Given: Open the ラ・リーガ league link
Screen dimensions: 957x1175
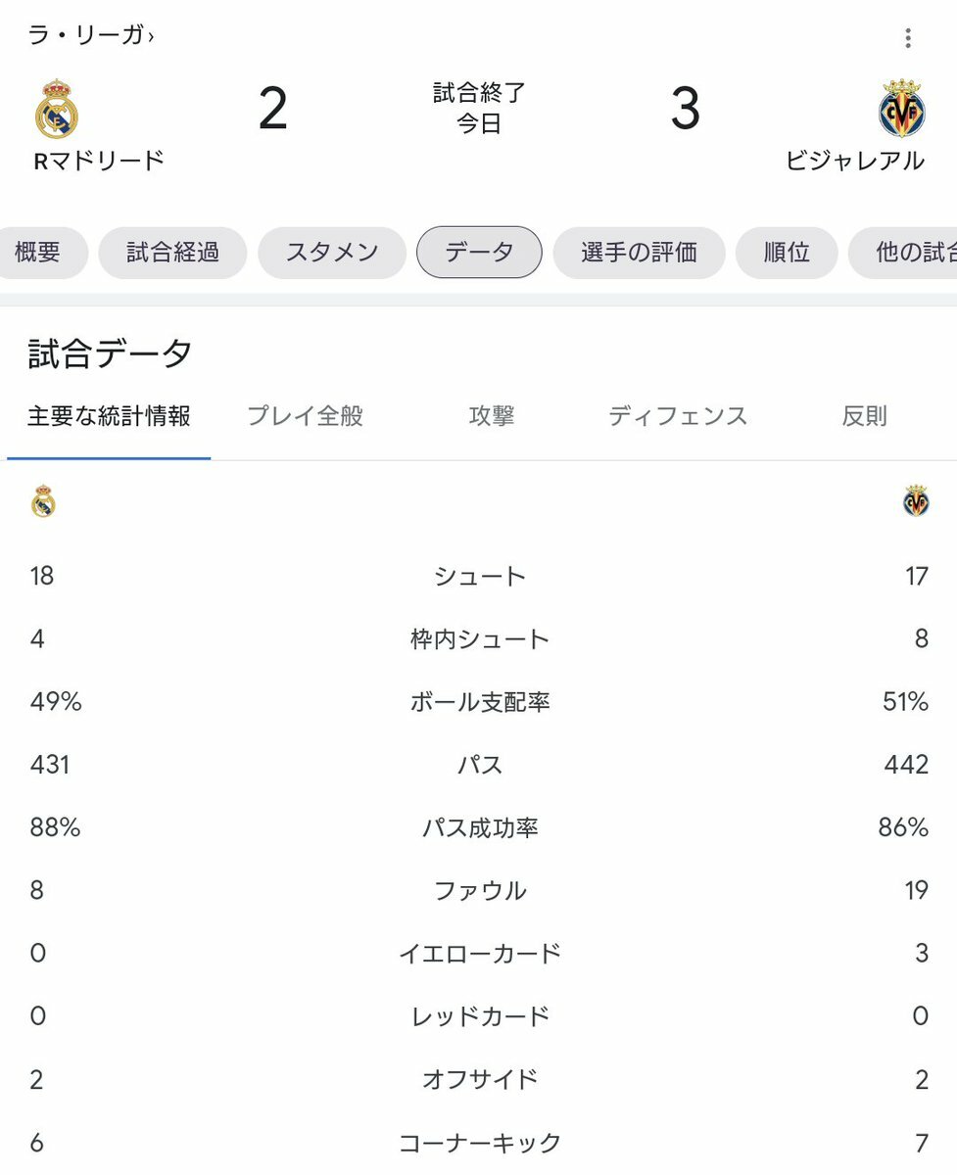Looking at the screenshot, I should click(x=86, y=36).
